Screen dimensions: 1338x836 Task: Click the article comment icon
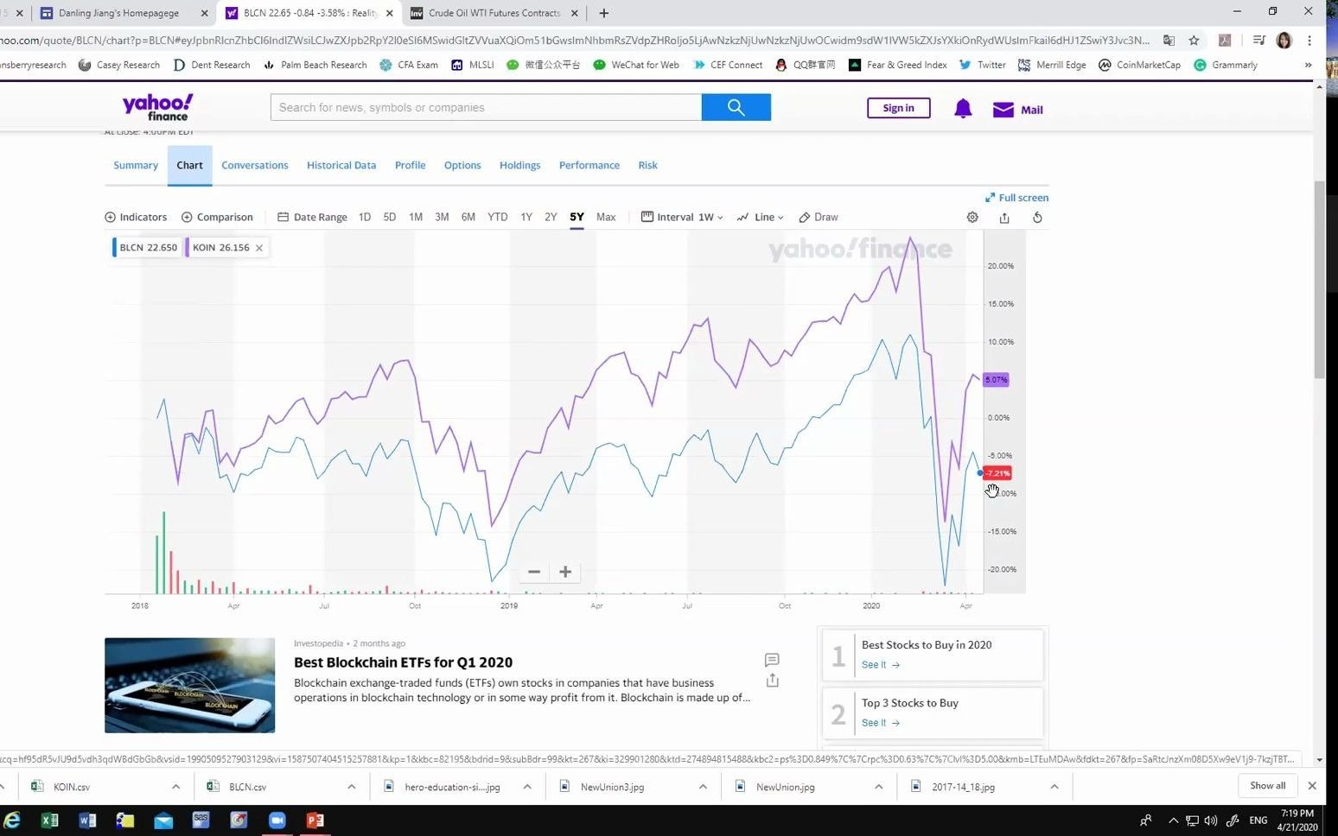click(772, 660)
